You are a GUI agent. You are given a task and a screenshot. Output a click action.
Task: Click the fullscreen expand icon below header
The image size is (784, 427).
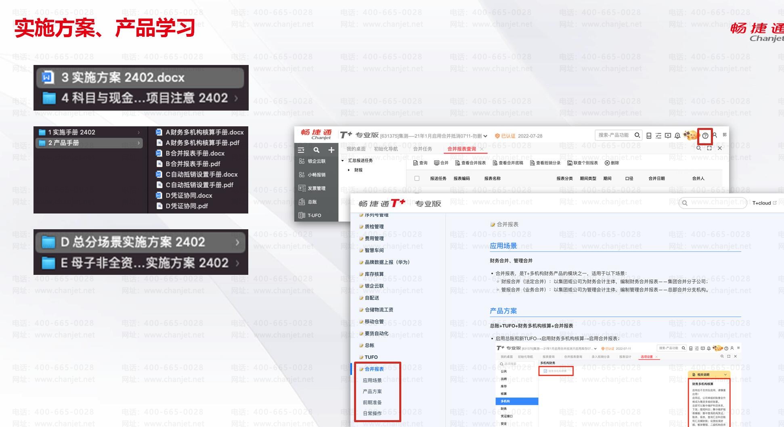[709, 148]
